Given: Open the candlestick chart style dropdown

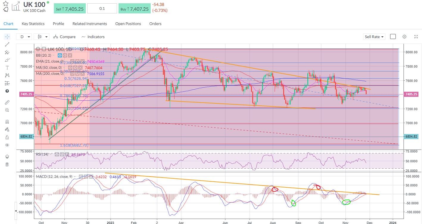Looking at the screenshot, I should [x=41, y=36].
